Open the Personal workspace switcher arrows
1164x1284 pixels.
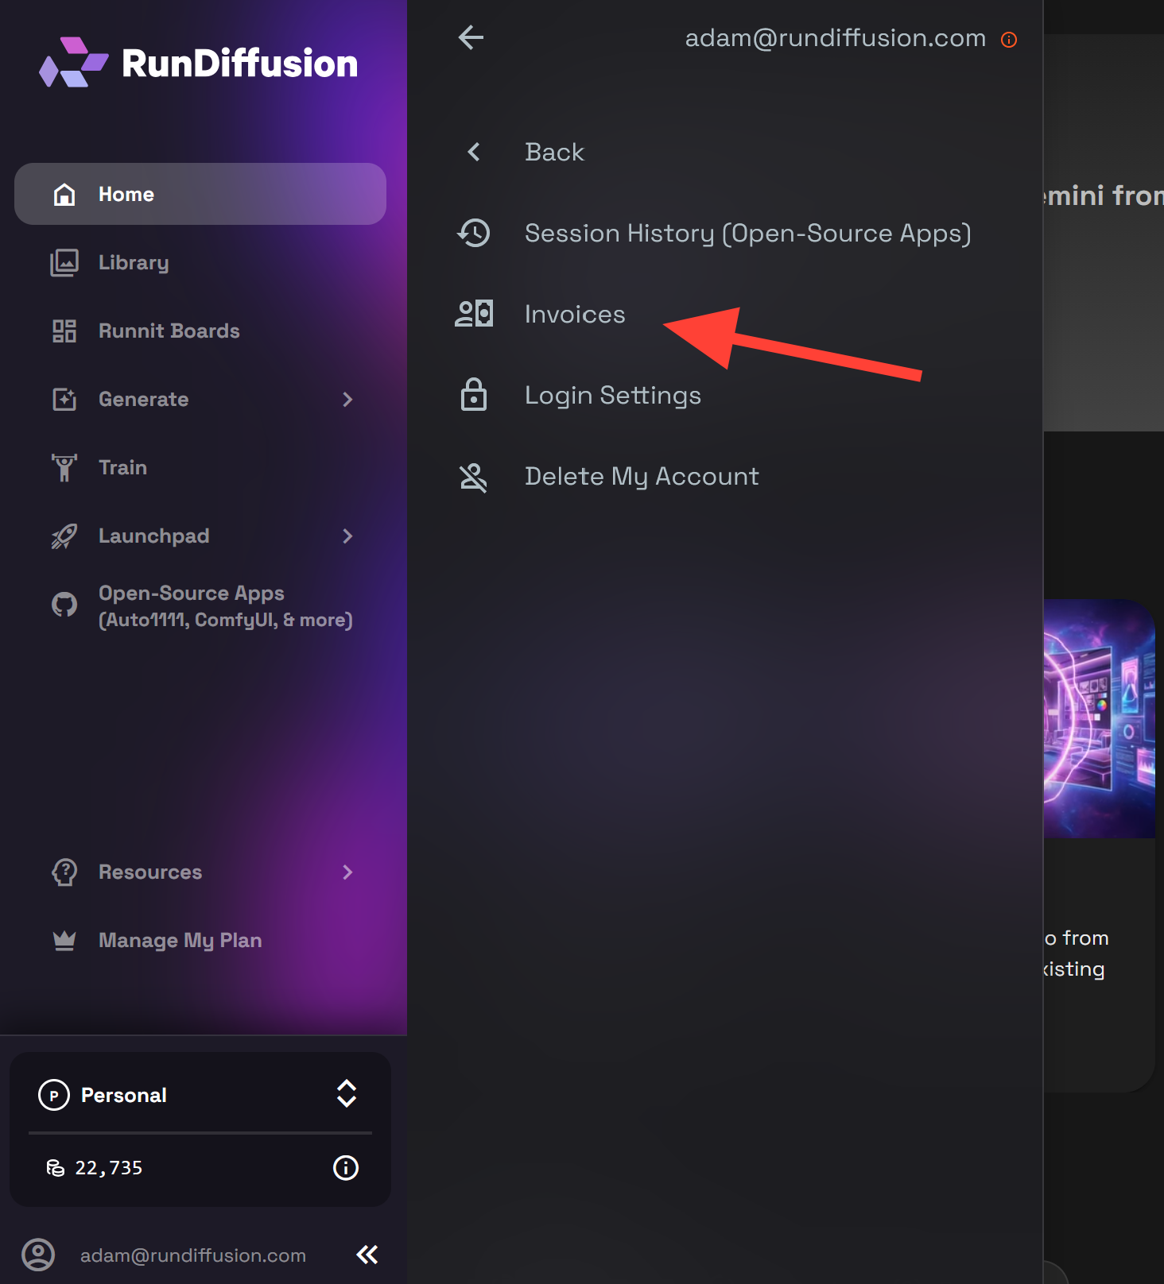tap(347, 1094)
